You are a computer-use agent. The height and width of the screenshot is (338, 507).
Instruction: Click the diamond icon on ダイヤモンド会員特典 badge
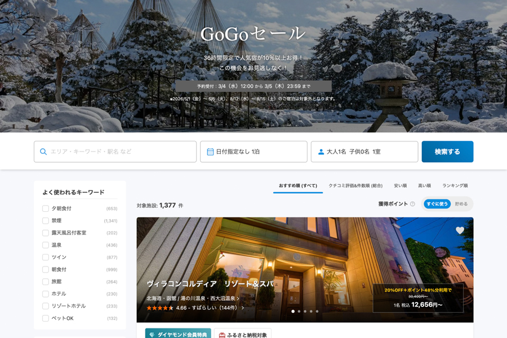[x=152, y=335]
